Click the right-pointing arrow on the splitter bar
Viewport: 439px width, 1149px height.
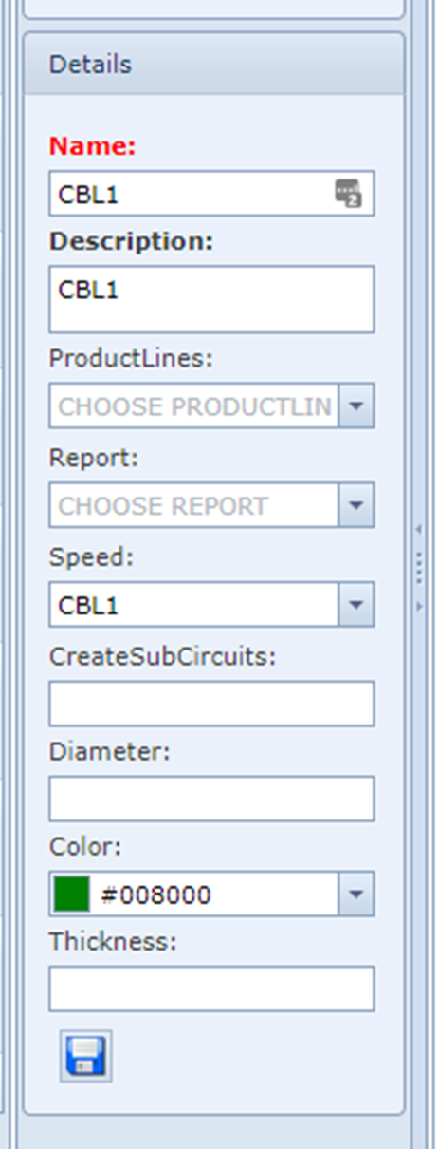[418, 605]
